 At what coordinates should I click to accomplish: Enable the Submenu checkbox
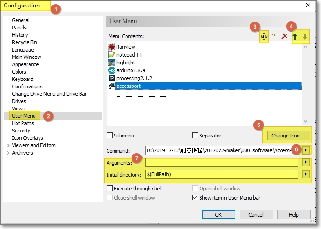(110, 136)
